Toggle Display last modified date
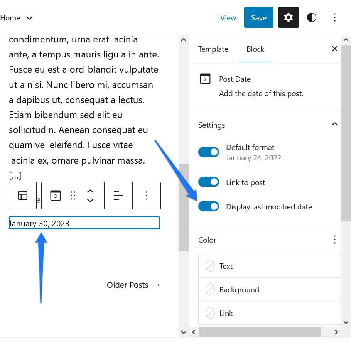This screenshot has width=351, height=351. (x=208, y=206)
